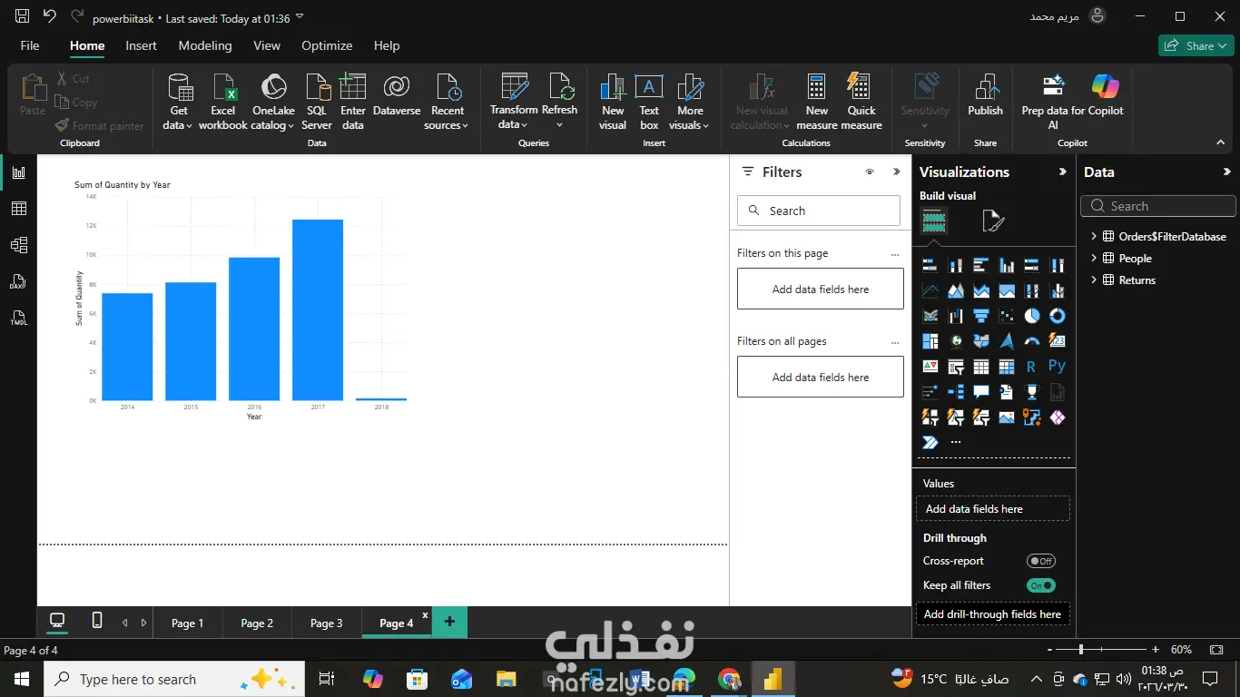Click Quick measure in the ribbon
The width and height of the screenshot is (1240, 697).
point(861,102)
